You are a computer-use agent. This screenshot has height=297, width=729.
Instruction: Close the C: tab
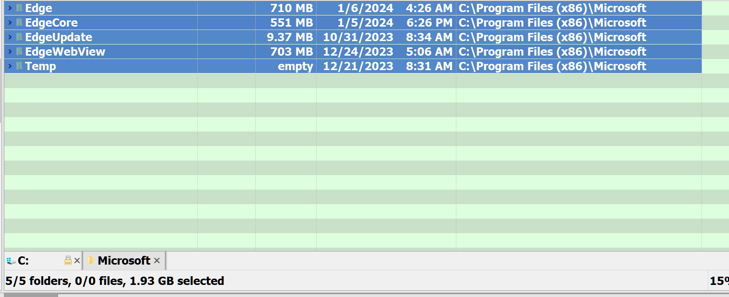pos(77,261)
